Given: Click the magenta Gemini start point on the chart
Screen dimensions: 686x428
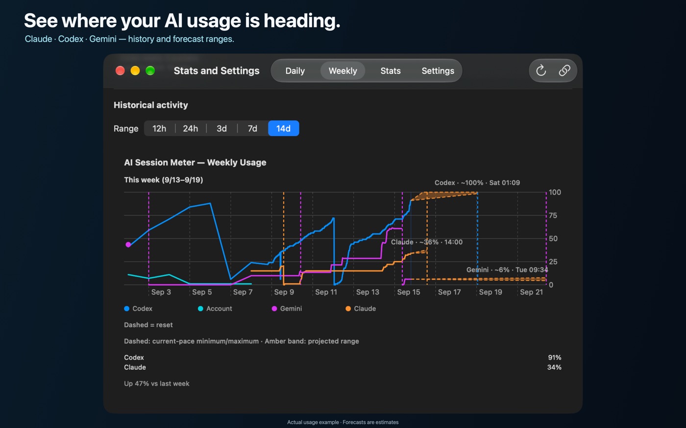Looking at the screenshot, I should (128, 245).
